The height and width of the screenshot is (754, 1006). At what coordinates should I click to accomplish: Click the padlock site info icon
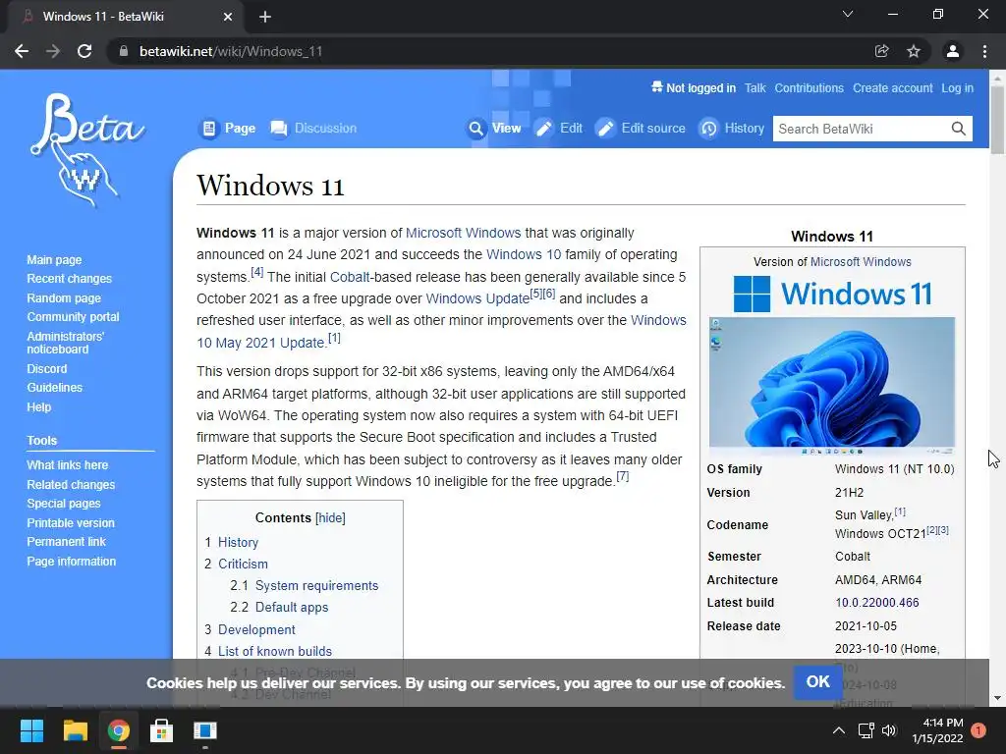tap(123, 51)
